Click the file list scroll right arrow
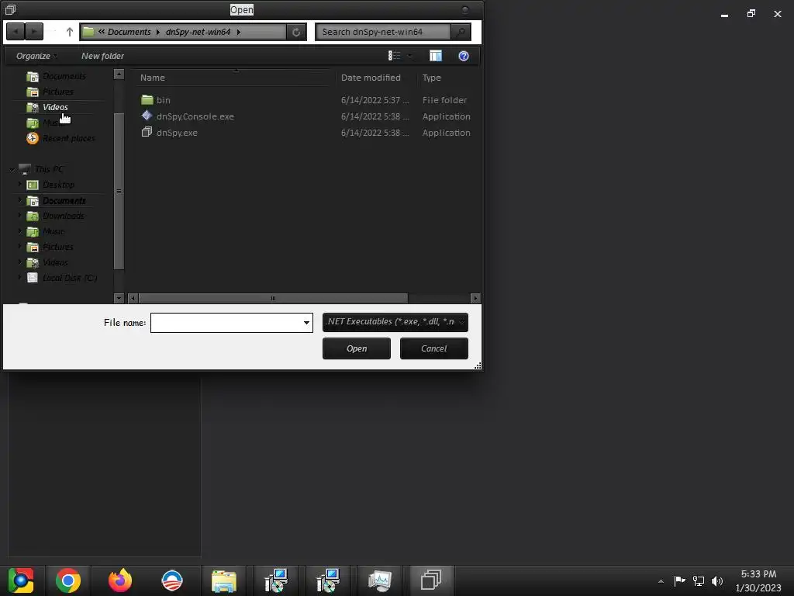The width and height of the screenshot is (794, 596). coord(475,298)
